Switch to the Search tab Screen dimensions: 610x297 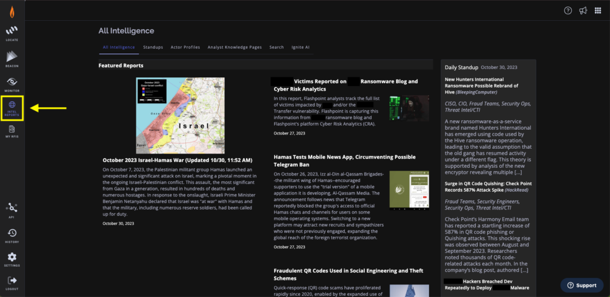point(276,48)
